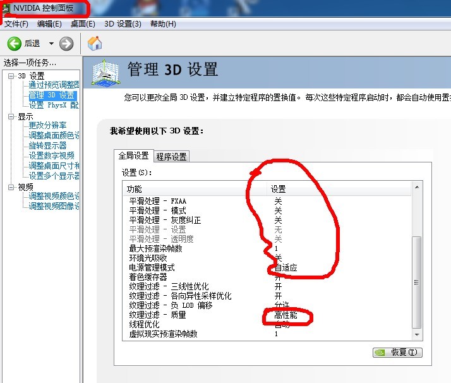Click the 设置 column header
This screenshot has height=383, width=451.
coord(339,189)
